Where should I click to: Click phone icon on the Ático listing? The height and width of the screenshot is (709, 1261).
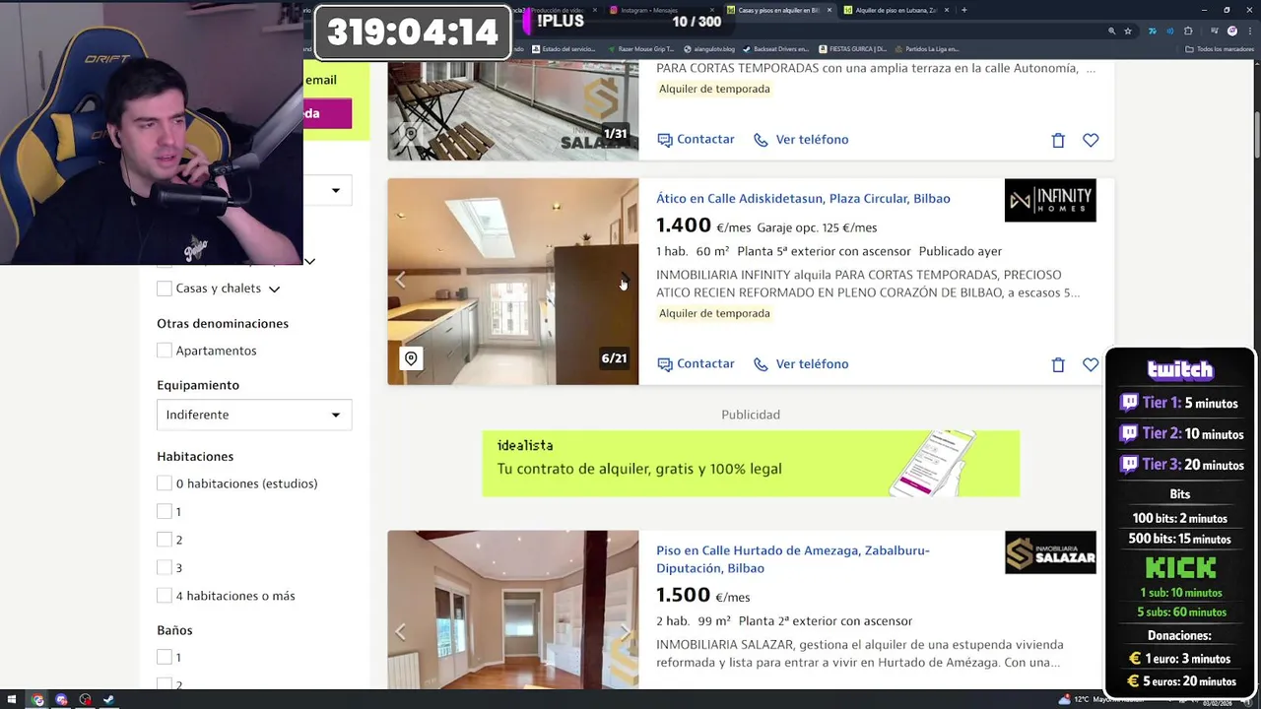coord(761,364)
